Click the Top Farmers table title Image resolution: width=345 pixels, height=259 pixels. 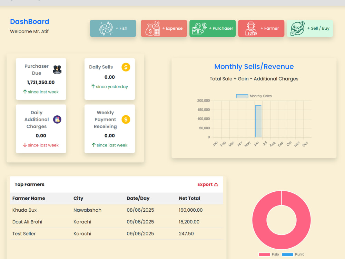29,184
